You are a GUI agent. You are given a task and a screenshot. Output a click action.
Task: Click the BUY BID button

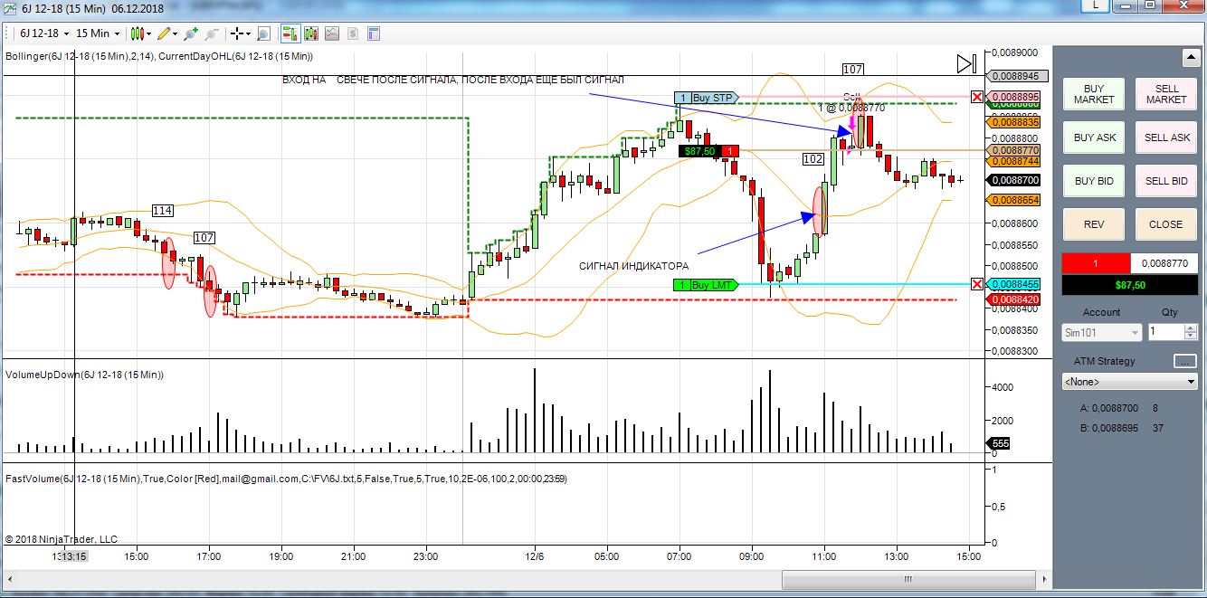click(x=1094, y=181)
